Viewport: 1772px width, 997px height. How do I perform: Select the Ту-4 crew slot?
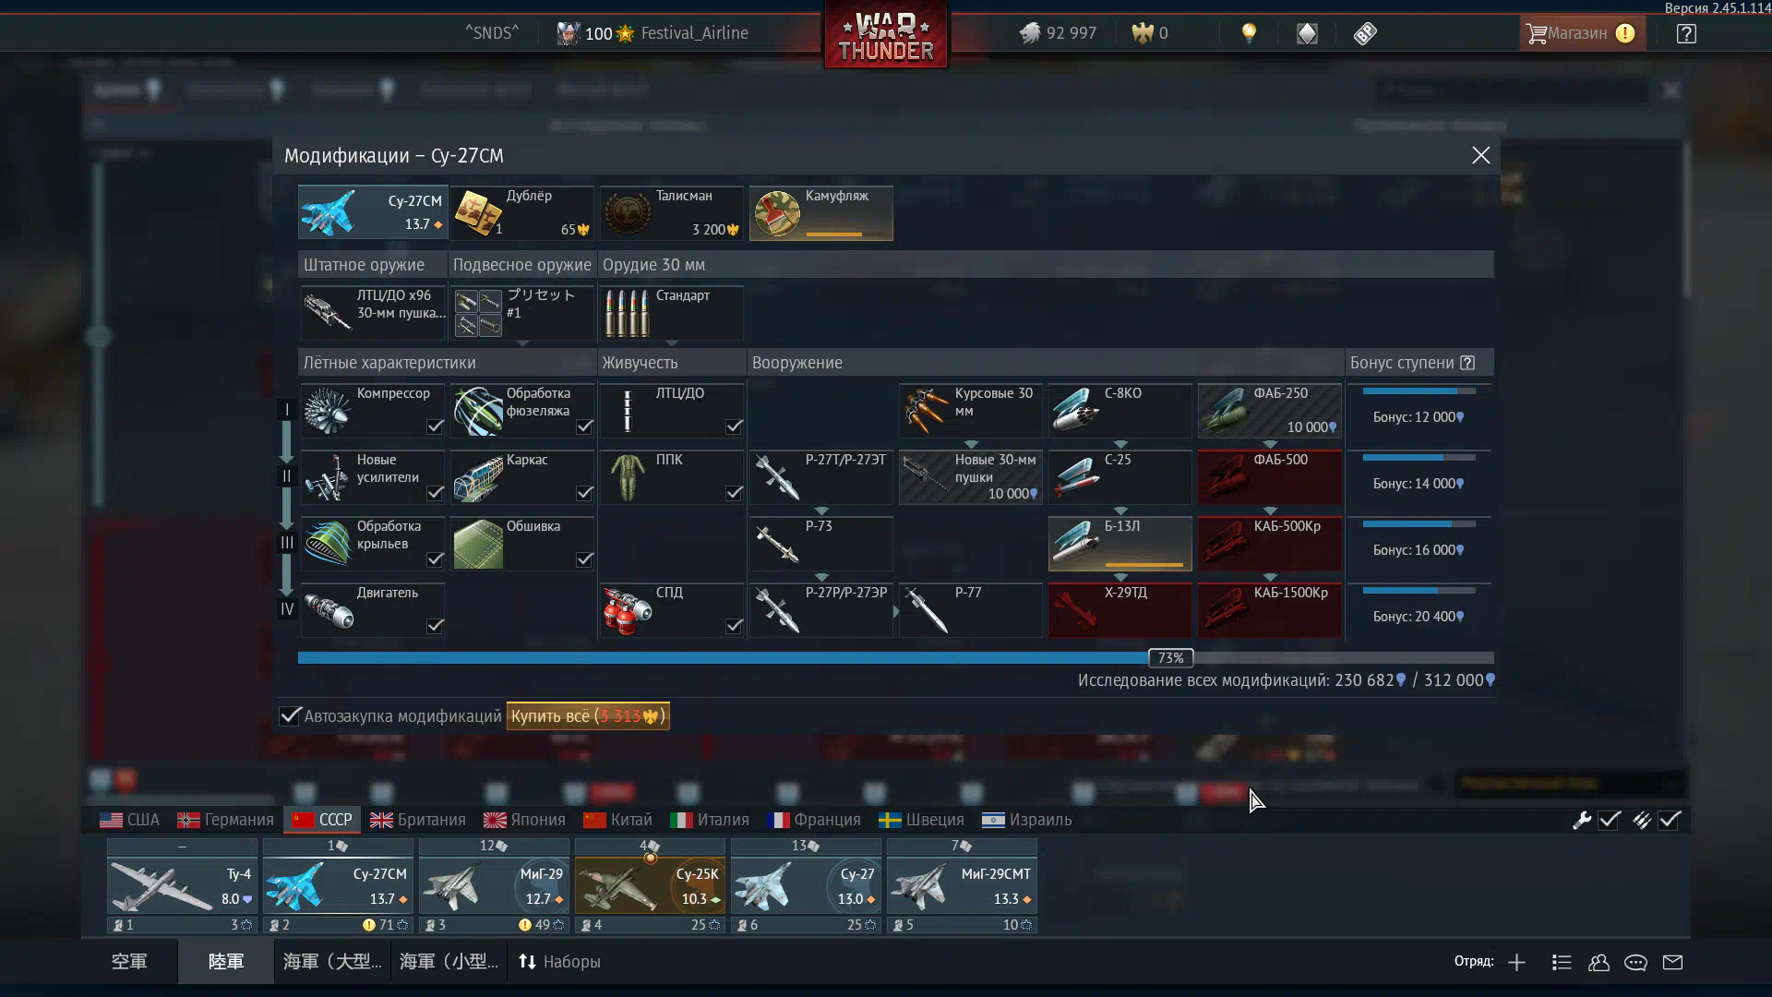tap(182, 885)
